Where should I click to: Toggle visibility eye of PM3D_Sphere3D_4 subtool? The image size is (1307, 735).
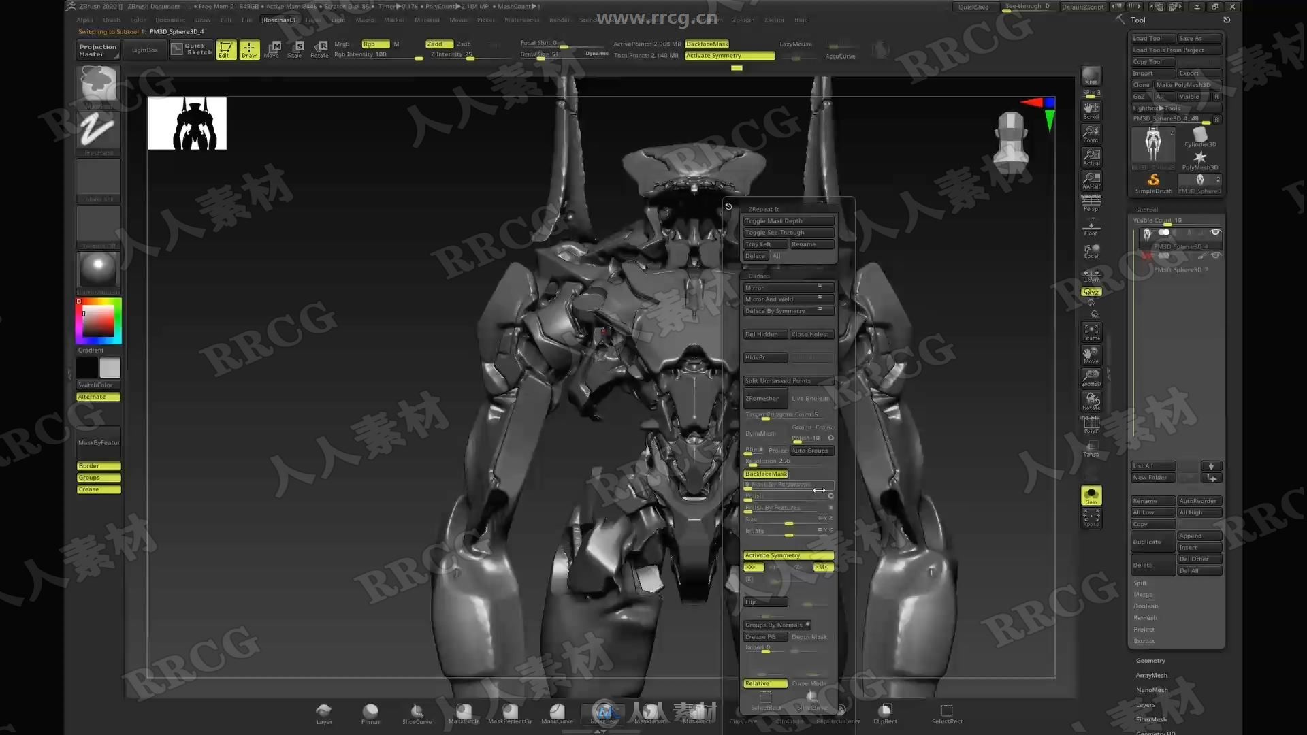1215,232
